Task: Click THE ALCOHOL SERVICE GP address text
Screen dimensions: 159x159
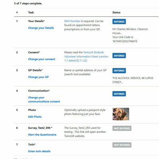Action: point(133,80)
